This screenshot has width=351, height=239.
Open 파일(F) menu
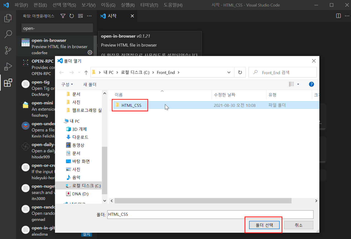pos(21,5)
